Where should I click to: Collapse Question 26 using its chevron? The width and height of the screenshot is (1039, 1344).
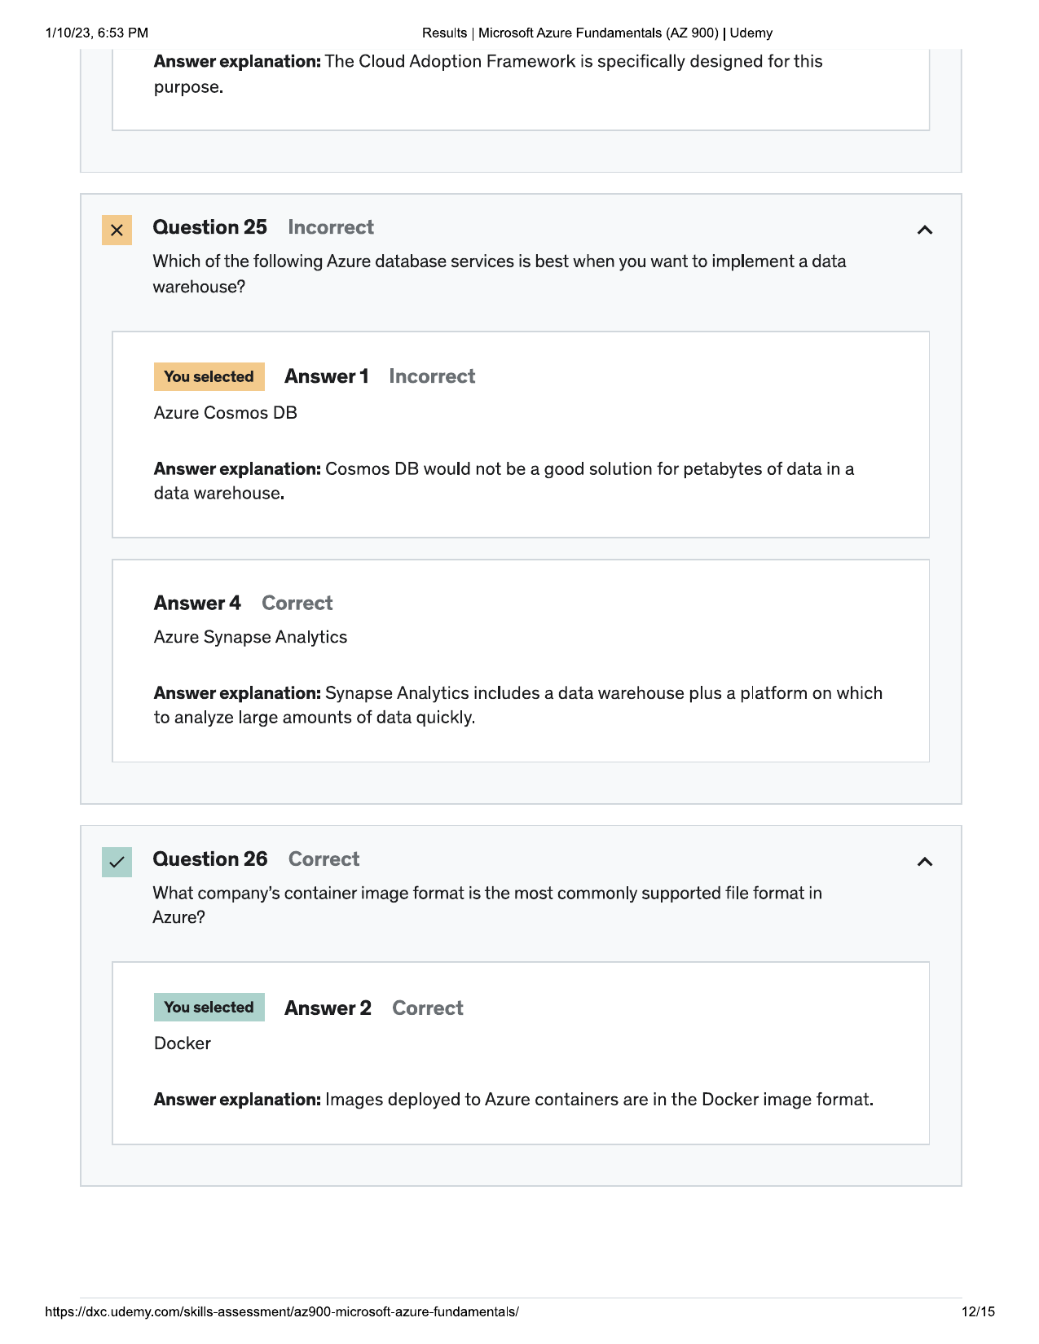tap(924, 862)
